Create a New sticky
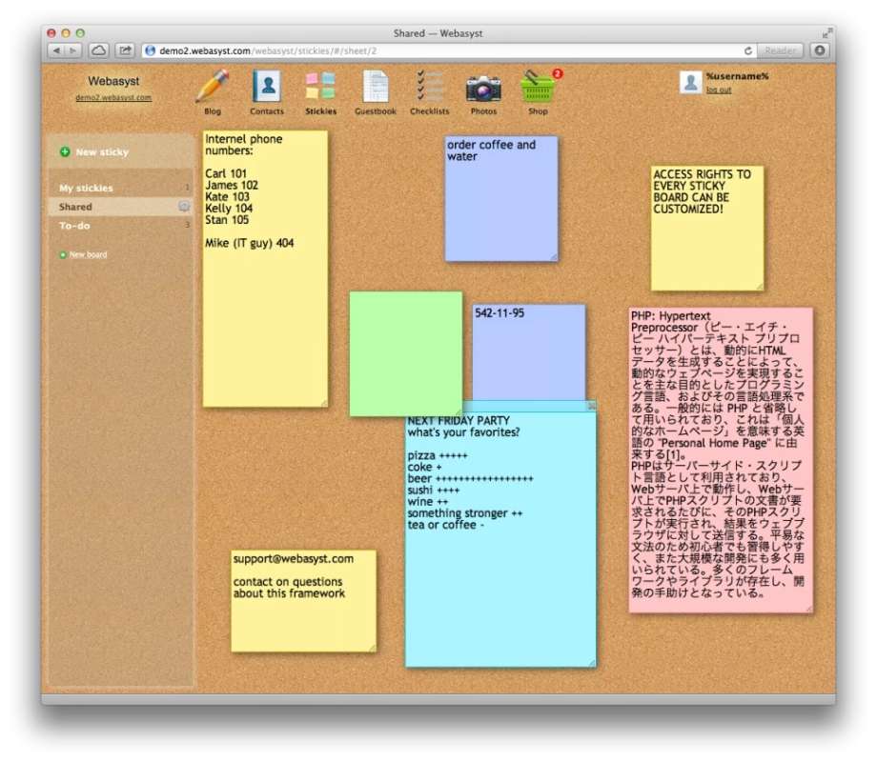This screenshot has width=877, height=762. pyautogui.click(x=101, y=152)
